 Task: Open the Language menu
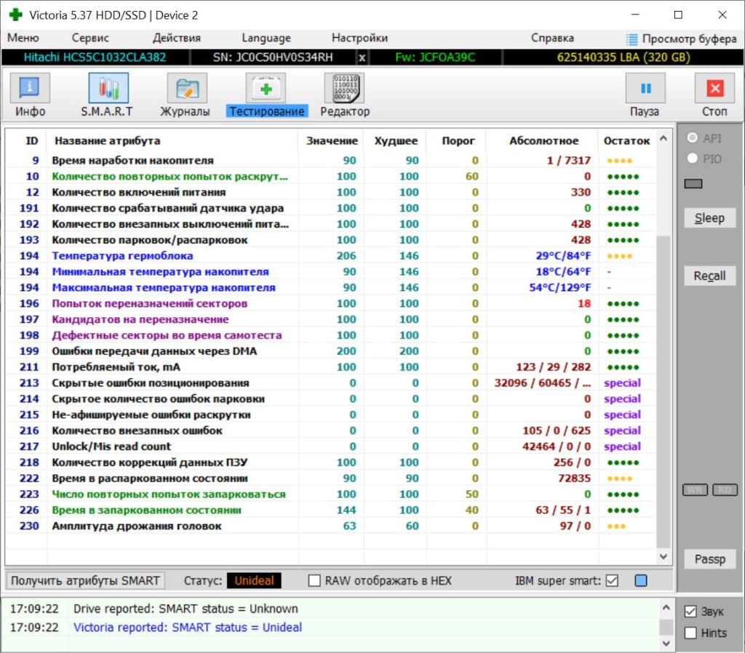[x=266, y=38]
